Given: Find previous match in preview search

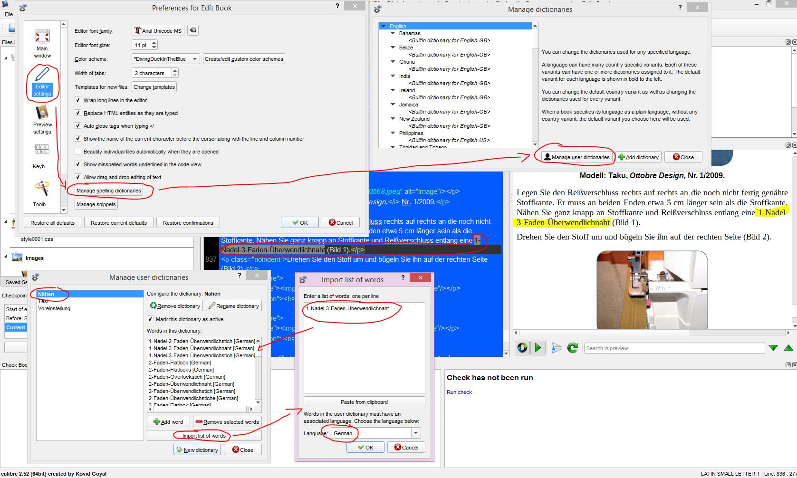Looking at the screenshot, I should pyautogui.click(x=788, y=348).
